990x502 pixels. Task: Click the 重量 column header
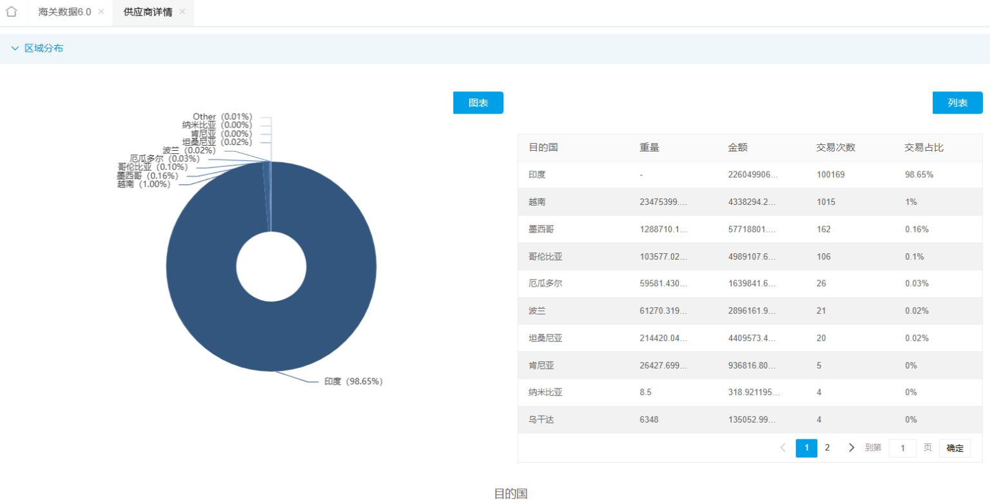pos(649,148)
